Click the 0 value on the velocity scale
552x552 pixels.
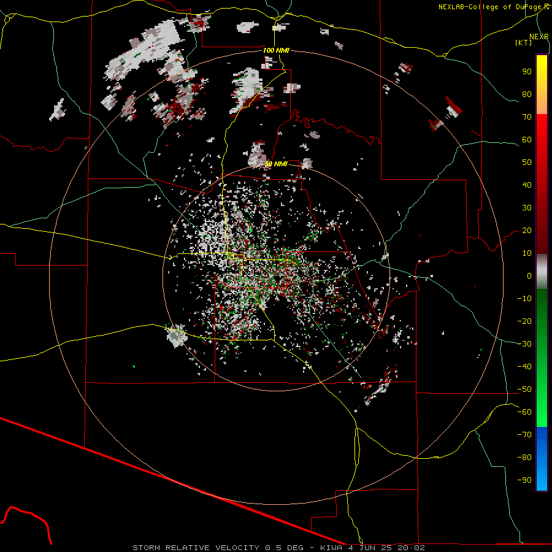pyautogui.click(x=529, y=275)
